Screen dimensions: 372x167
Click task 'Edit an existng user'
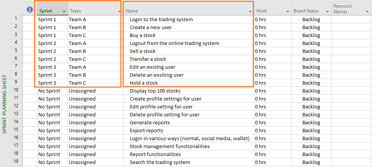[152, 67]
